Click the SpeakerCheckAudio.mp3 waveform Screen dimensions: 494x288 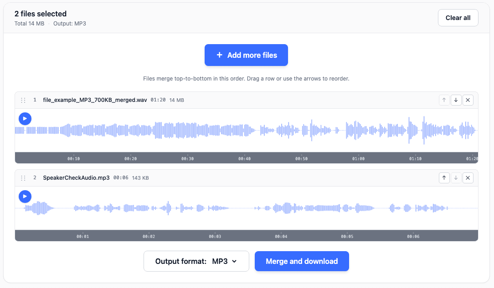pos(246,208)
